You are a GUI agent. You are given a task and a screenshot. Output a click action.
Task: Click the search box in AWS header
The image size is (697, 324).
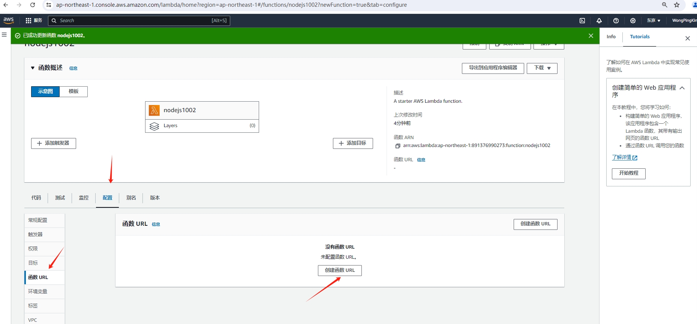[139, 21]
